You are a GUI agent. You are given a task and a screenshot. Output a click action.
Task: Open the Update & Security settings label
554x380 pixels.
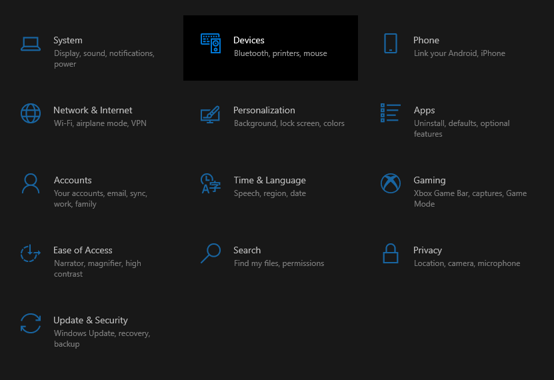(x=91, y=320)
